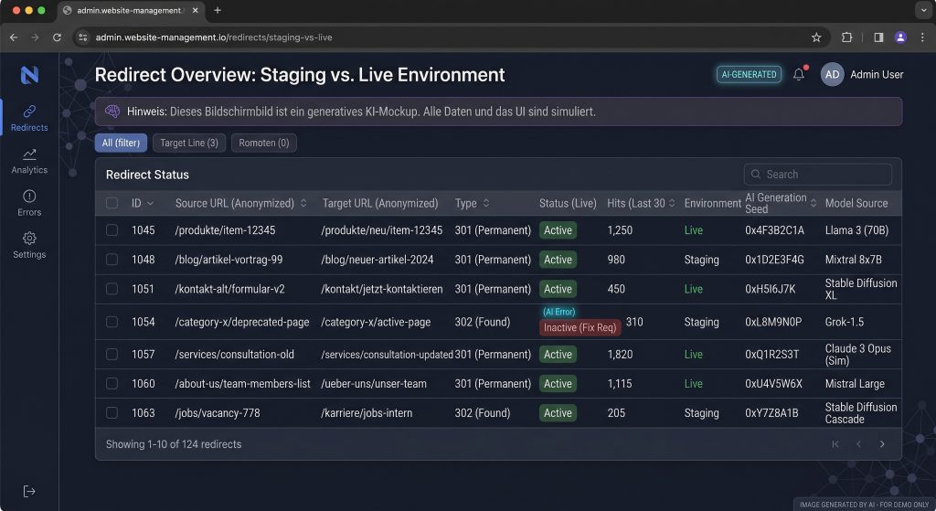Click the Status (Live) column header
The height and width of the screenshot is (511, 936).
568,203
